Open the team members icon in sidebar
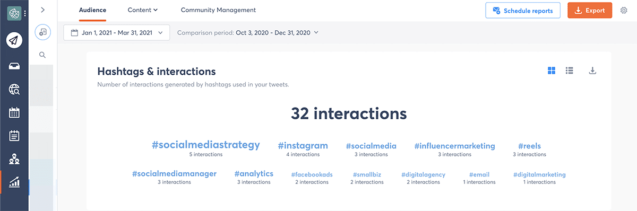 pyautogui.click(x=14, y=159)
